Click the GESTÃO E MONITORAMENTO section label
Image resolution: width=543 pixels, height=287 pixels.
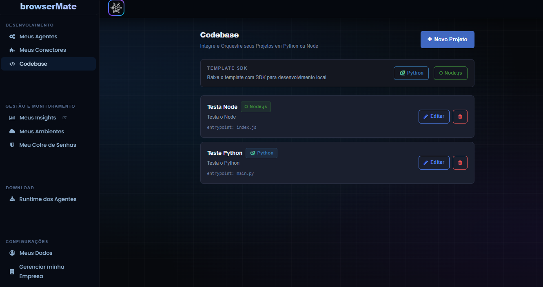point(40,106)
